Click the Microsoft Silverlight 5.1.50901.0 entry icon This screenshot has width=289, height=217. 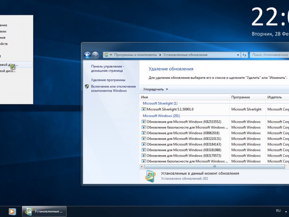[144, 109]
